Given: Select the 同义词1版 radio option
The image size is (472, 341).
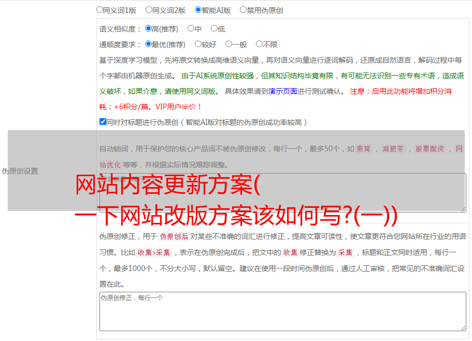Looking at the screenshot, I should (99, 10).
